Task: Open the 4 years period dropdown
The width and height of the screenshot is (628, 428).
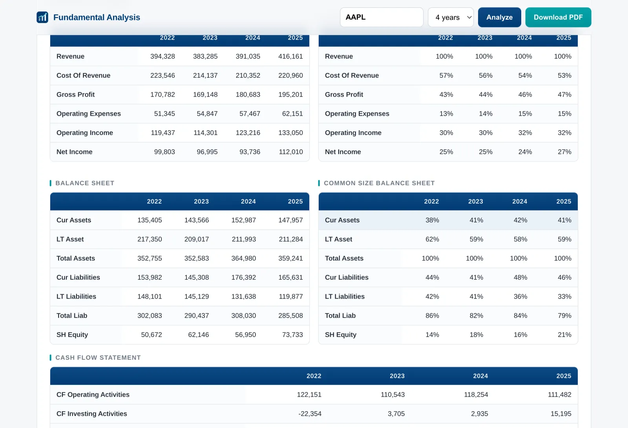Action: pyautogui.click(x=451, y=17)
